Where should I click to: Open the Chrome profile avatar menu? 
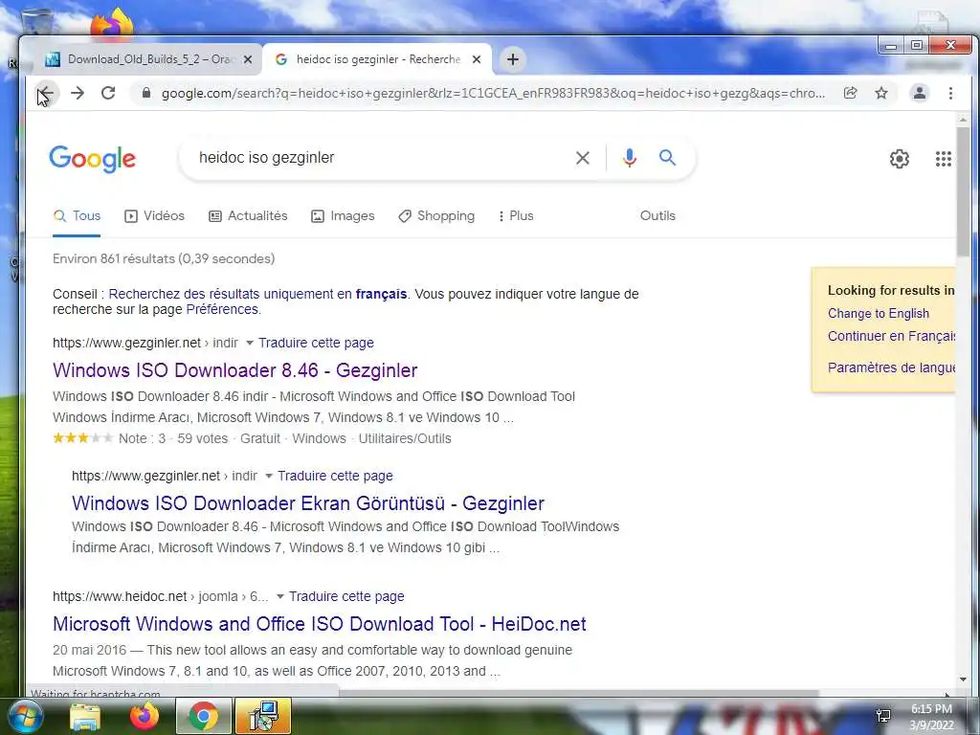[920, 93]
